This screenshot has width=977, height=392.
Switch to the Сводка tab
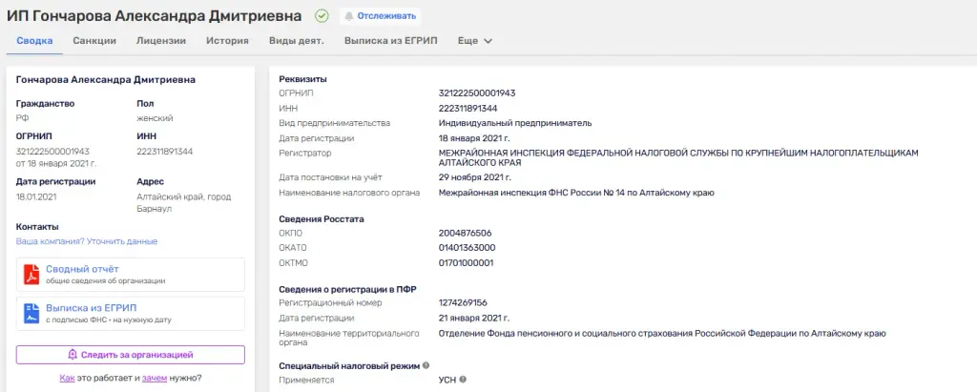34,41
